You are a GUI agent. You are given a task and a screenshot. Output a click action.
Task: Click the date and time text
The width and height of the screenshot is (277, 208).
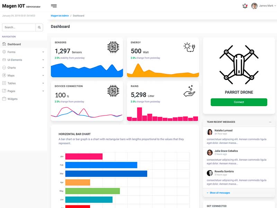point(19,16)
